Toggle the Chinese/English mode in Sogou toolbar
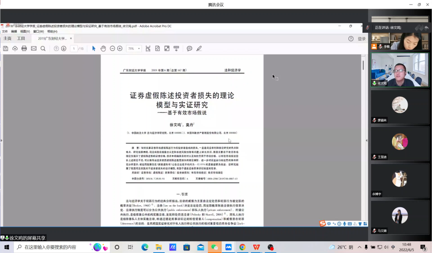This screenshot has height=253, width=432. coord(329,224)
